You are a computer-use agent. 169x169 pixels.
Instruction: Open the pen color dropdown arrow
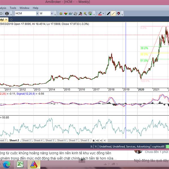103,13
